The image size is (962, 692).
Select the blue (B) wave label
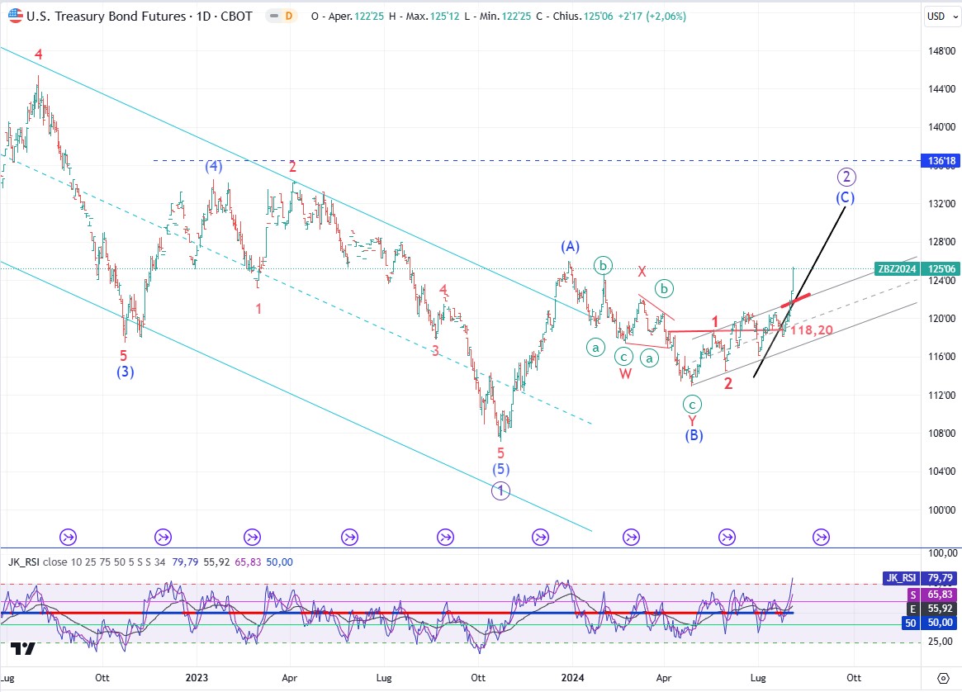(x=694, y=435)
